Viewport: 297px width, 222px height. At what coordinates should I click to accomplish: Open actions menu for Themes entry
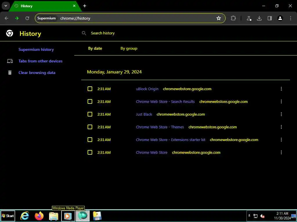[x=281, y=127]
